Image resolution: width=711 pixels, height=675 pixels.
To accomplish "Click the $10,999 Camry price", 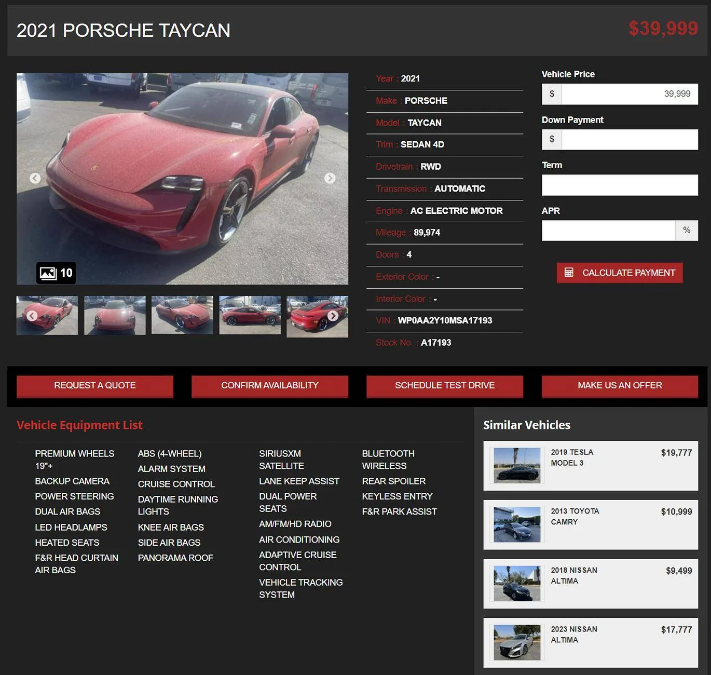I will tap(677, 512).
